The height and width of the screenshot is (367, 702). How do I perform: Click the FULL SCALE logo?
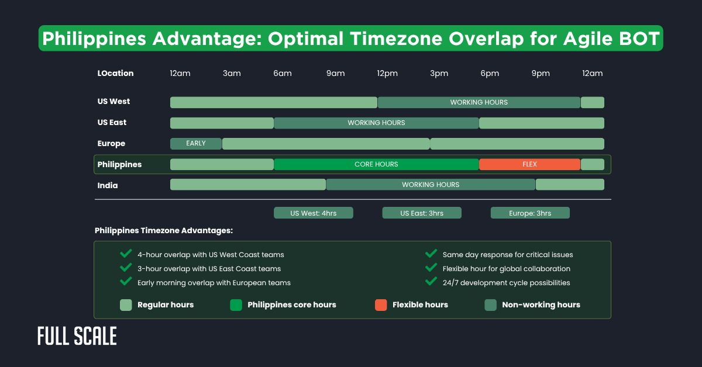point(77,336)
